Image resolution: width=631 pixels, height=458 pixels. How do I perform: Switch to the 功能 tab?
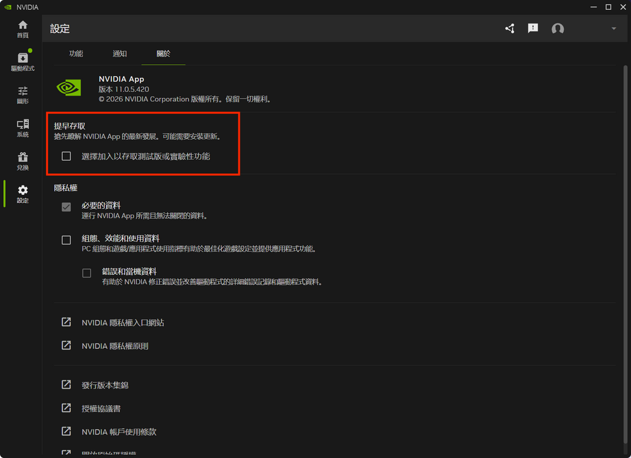click(76, 54)
